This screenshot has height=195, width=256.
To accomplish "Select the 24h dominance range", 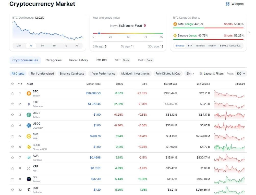I will pyautogui.click(x=19, y=46).
